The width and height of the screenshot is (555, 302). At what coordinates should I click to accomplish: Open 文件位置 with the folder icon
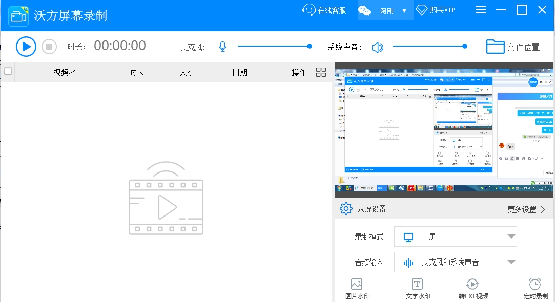495,46
